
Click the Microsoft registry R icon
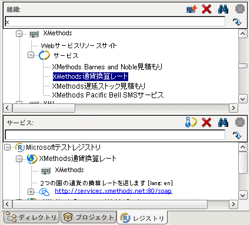coord(20,147)
